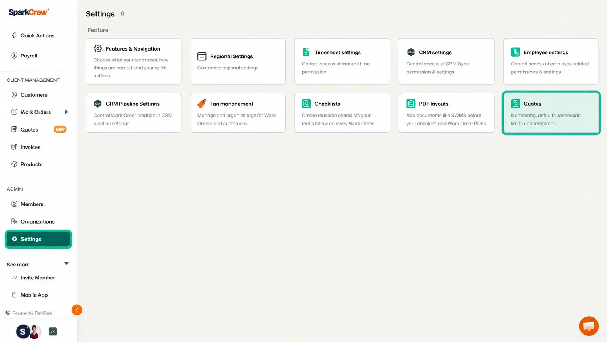This screenshot has width=607, height=342.
Task: Click the Customers person icon
Action: [14, 94]
